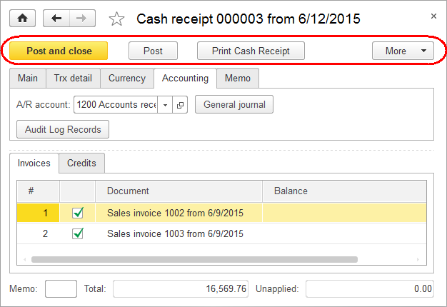The width and height of the screenshot is (447, 307).
Task: Click Print Cash Receipt button
Action: tap(251, 51)
